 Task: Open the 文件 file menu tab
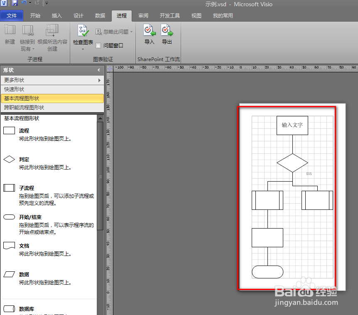click(12, 16)
